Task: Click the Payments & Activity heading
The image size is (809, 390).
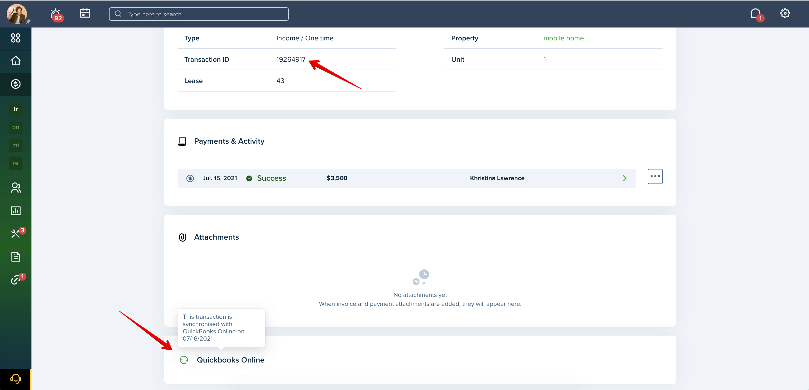Action: 229,141
